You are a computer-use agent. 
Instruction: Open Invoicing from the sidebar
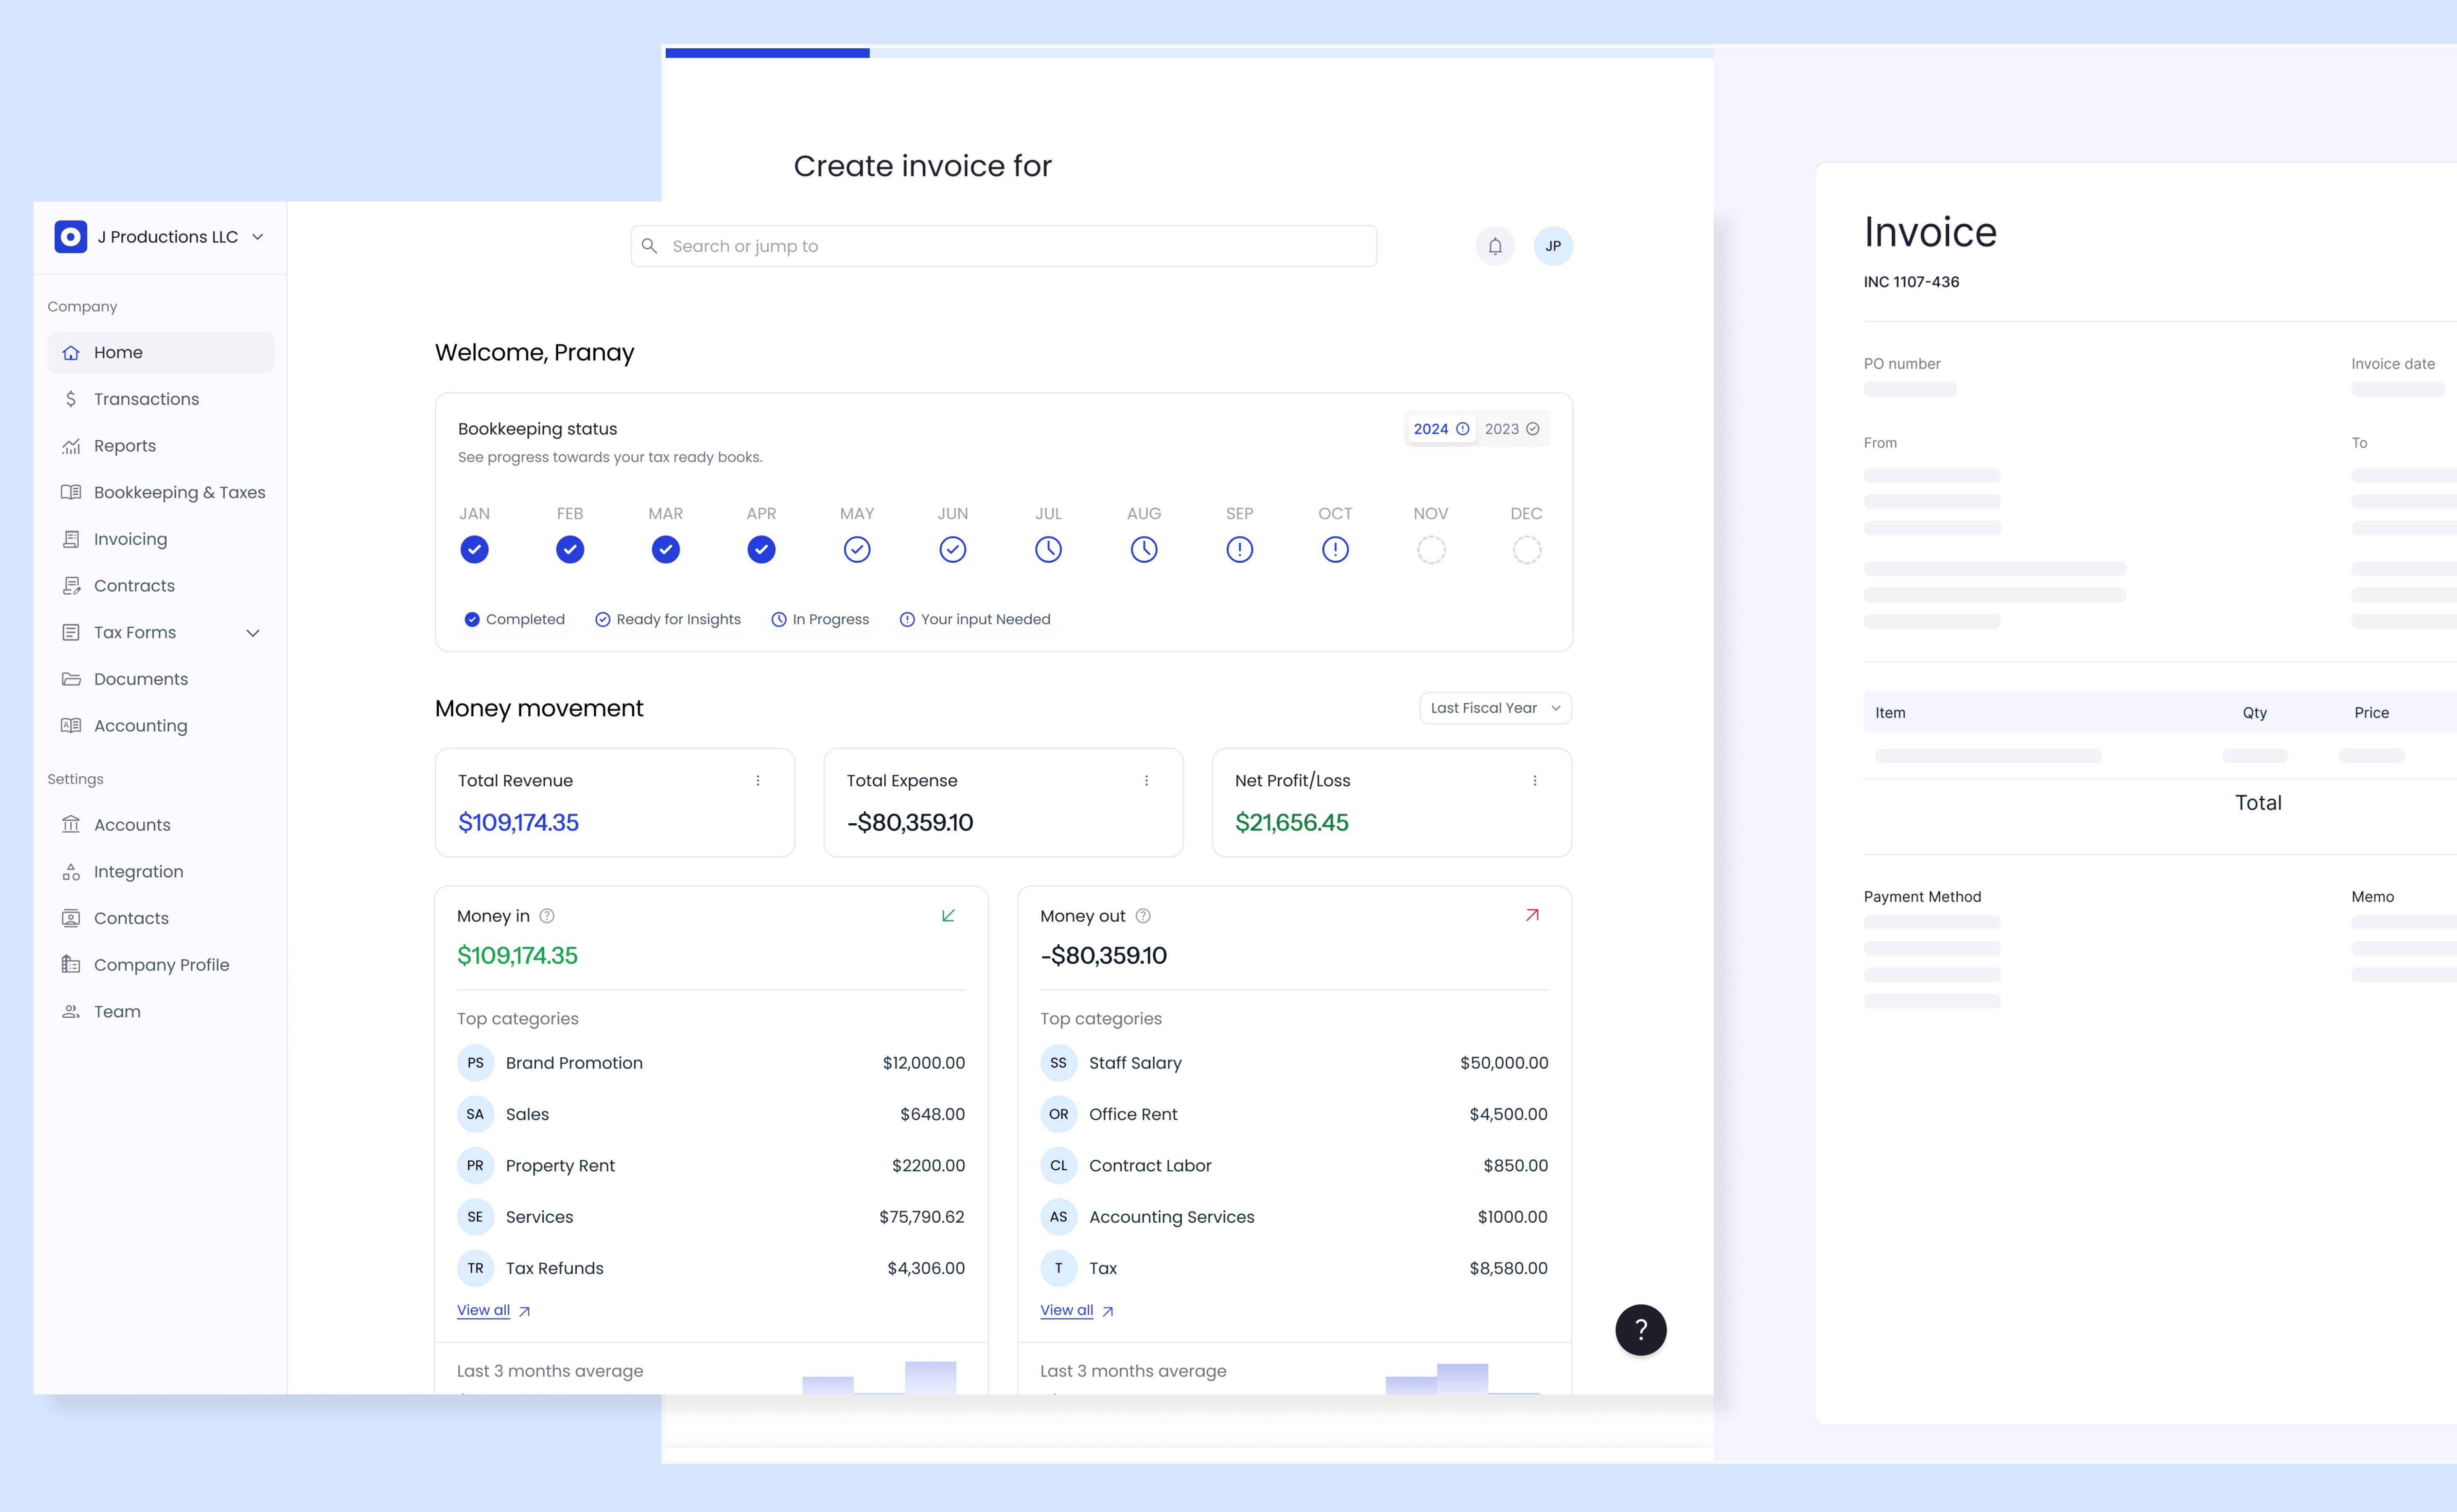point(130,539)
